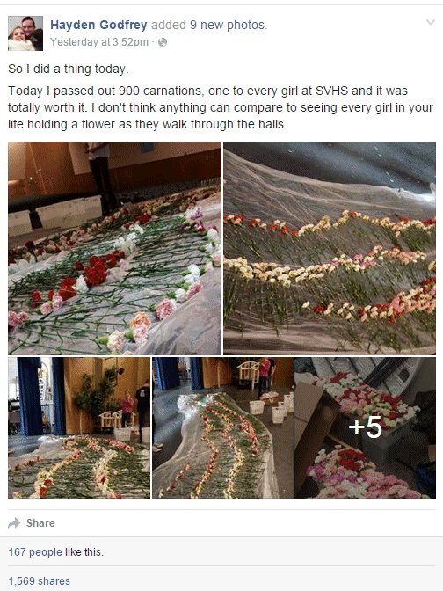Open the 1,569 shares list
The height and width of the screenshot is (591, 443).
tap(40, 580)
